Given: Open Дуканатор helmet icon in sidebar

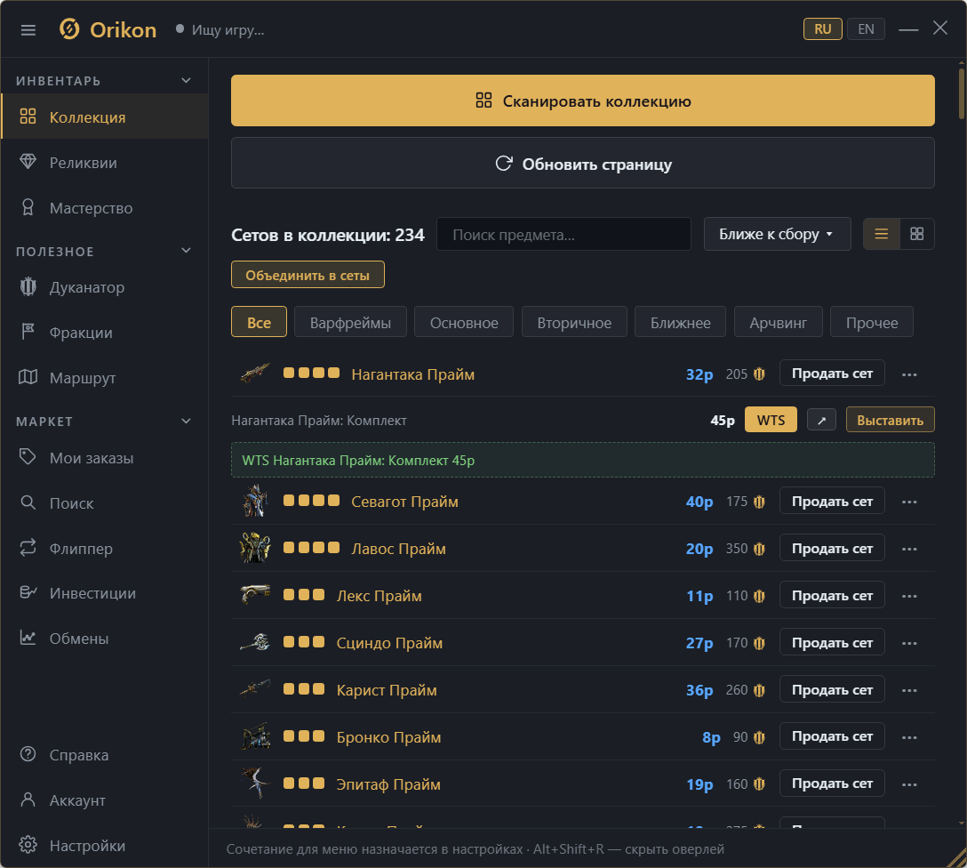Looking at the screenshot, I should 28,287.
